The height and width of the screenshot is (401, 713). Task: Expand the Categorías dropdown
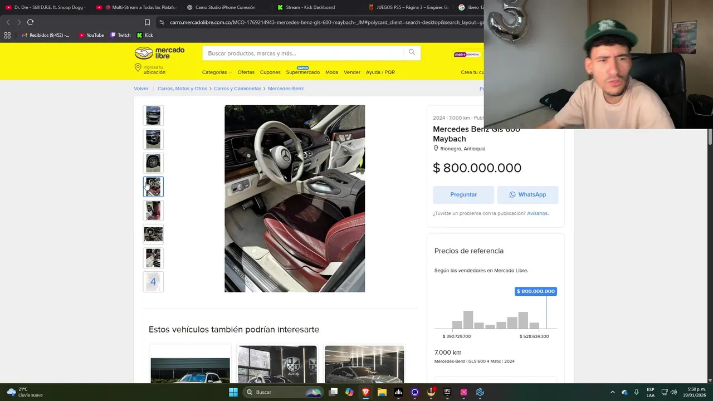(x=217, y=72)
